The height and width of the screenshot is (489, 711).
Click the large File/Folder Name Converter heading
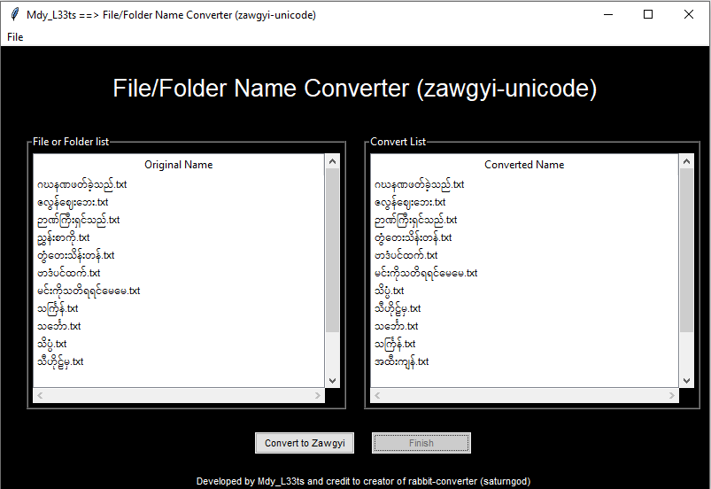pos(354,89)
